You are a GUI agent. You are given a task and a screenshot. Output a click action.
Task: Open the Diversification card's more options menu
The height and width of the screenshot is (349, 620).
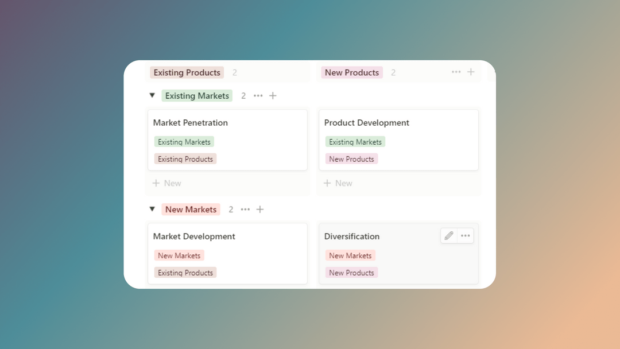(x=465, y=235)
